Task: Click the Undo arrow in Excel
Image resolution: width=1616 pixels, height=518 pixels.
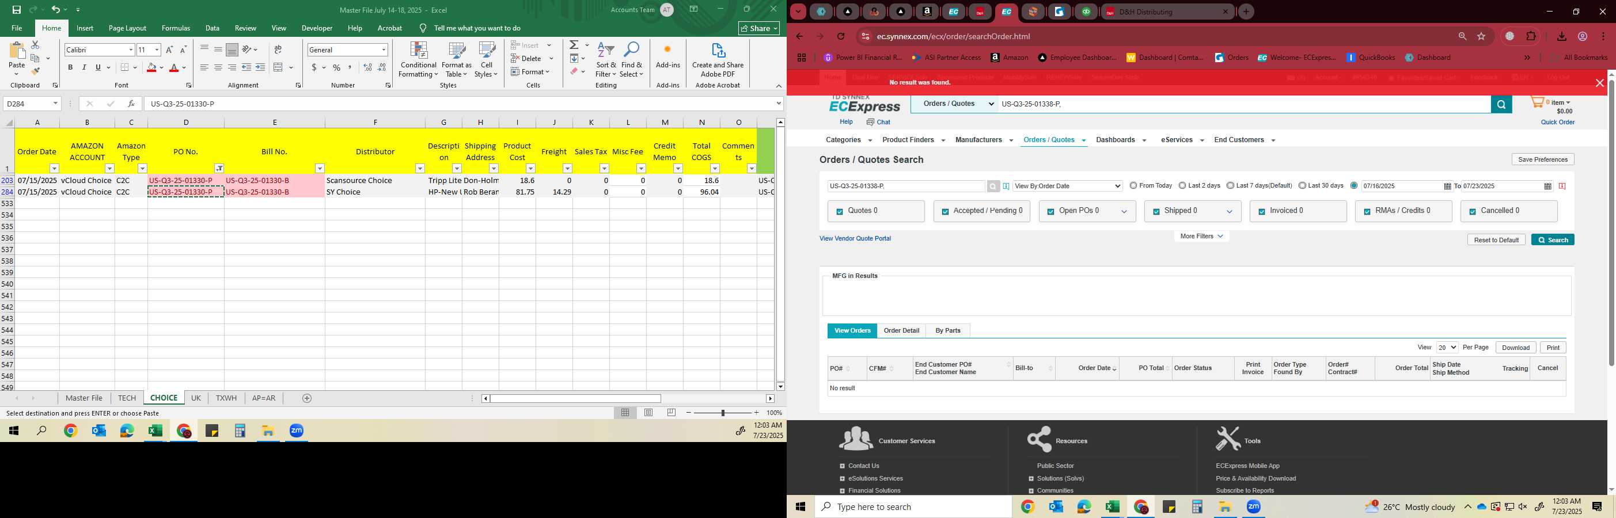Action: tap(55, 9)
